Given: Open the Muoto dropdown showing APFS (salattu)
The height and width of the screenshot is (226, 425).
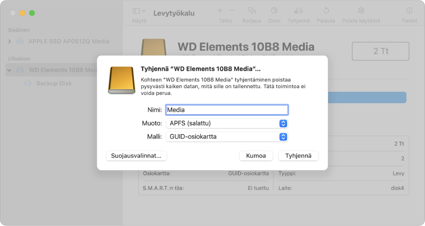Looking at the screenshot, I should pos(227,123).
